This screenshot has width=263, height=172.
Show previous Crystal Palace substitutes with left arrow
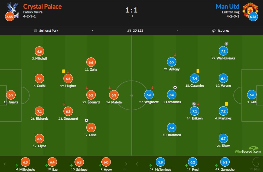pyautogui.click(x=5, y=164)
